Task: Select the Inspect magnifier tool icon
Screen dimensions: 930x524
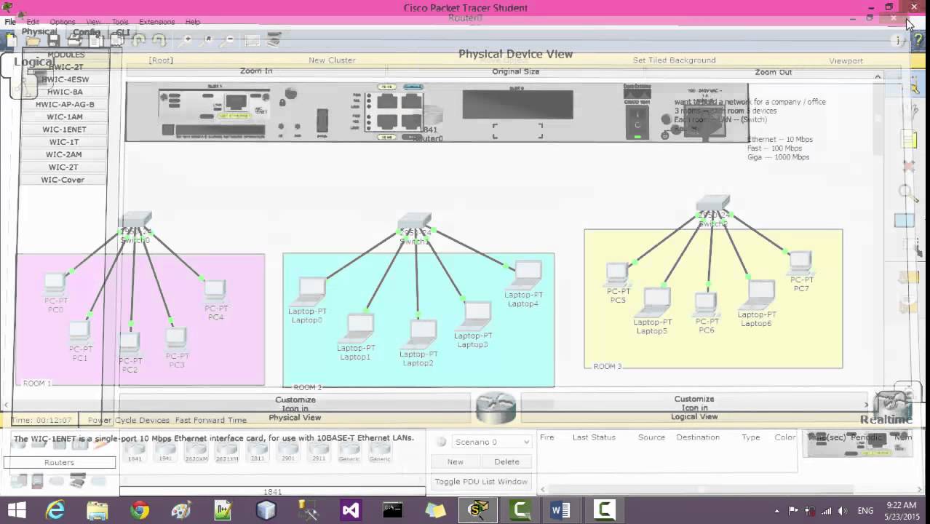Action: coord(908,192)
